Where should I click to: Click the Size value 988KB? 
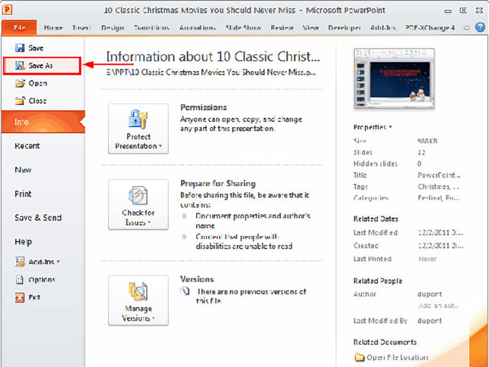point(427,141)
